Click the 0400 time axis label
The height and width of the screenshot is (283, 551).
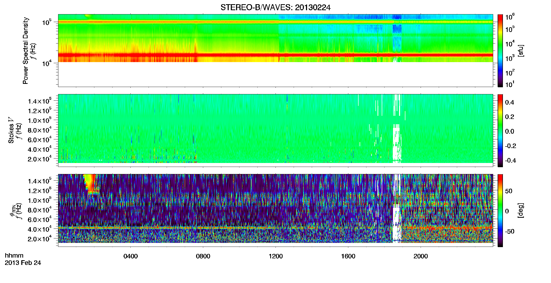coord(131,256)
